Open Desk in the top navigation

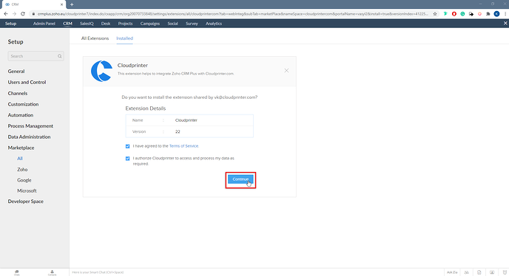(106, 24)
